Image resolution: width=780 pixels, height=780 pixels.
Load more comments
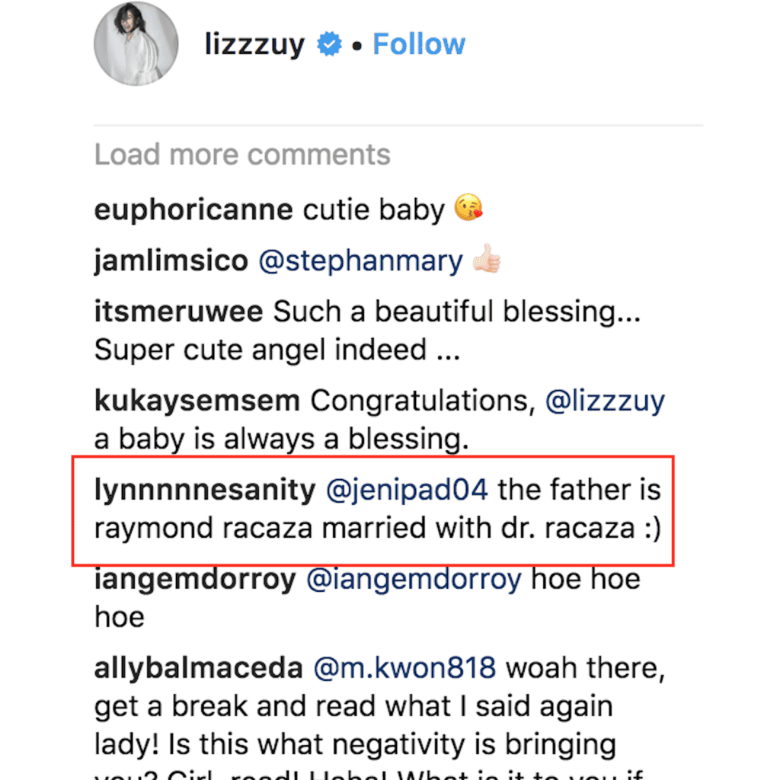pos(241,155)
